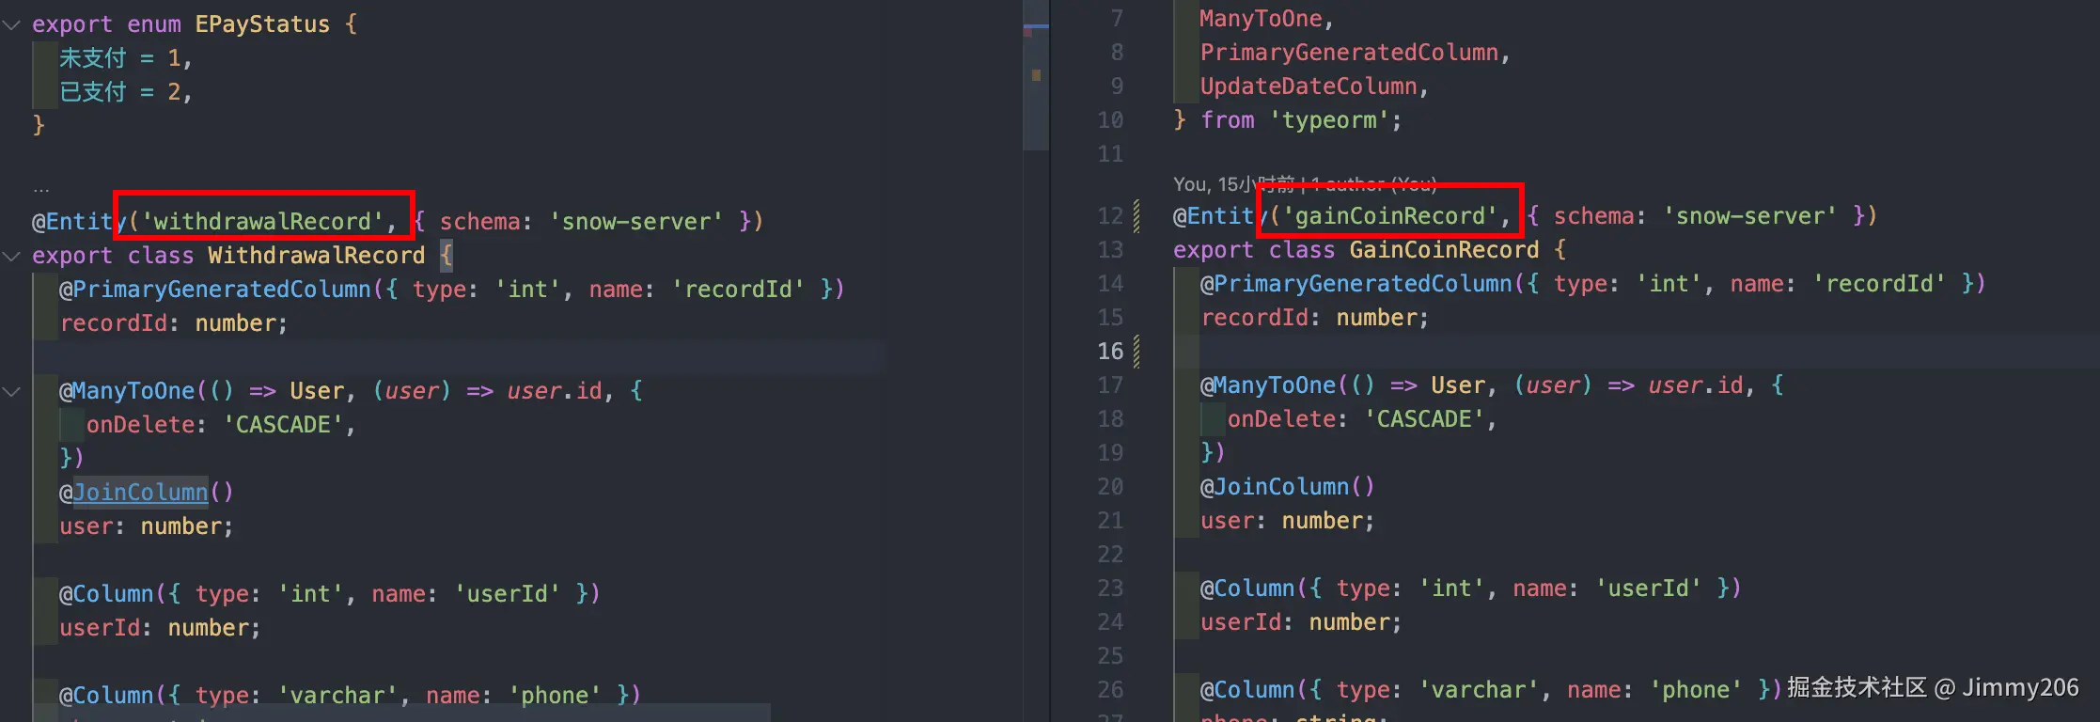Click the GainCoinRecord class name
The height and width of the screenshot is (722, 2100).
click(1445, 250)
